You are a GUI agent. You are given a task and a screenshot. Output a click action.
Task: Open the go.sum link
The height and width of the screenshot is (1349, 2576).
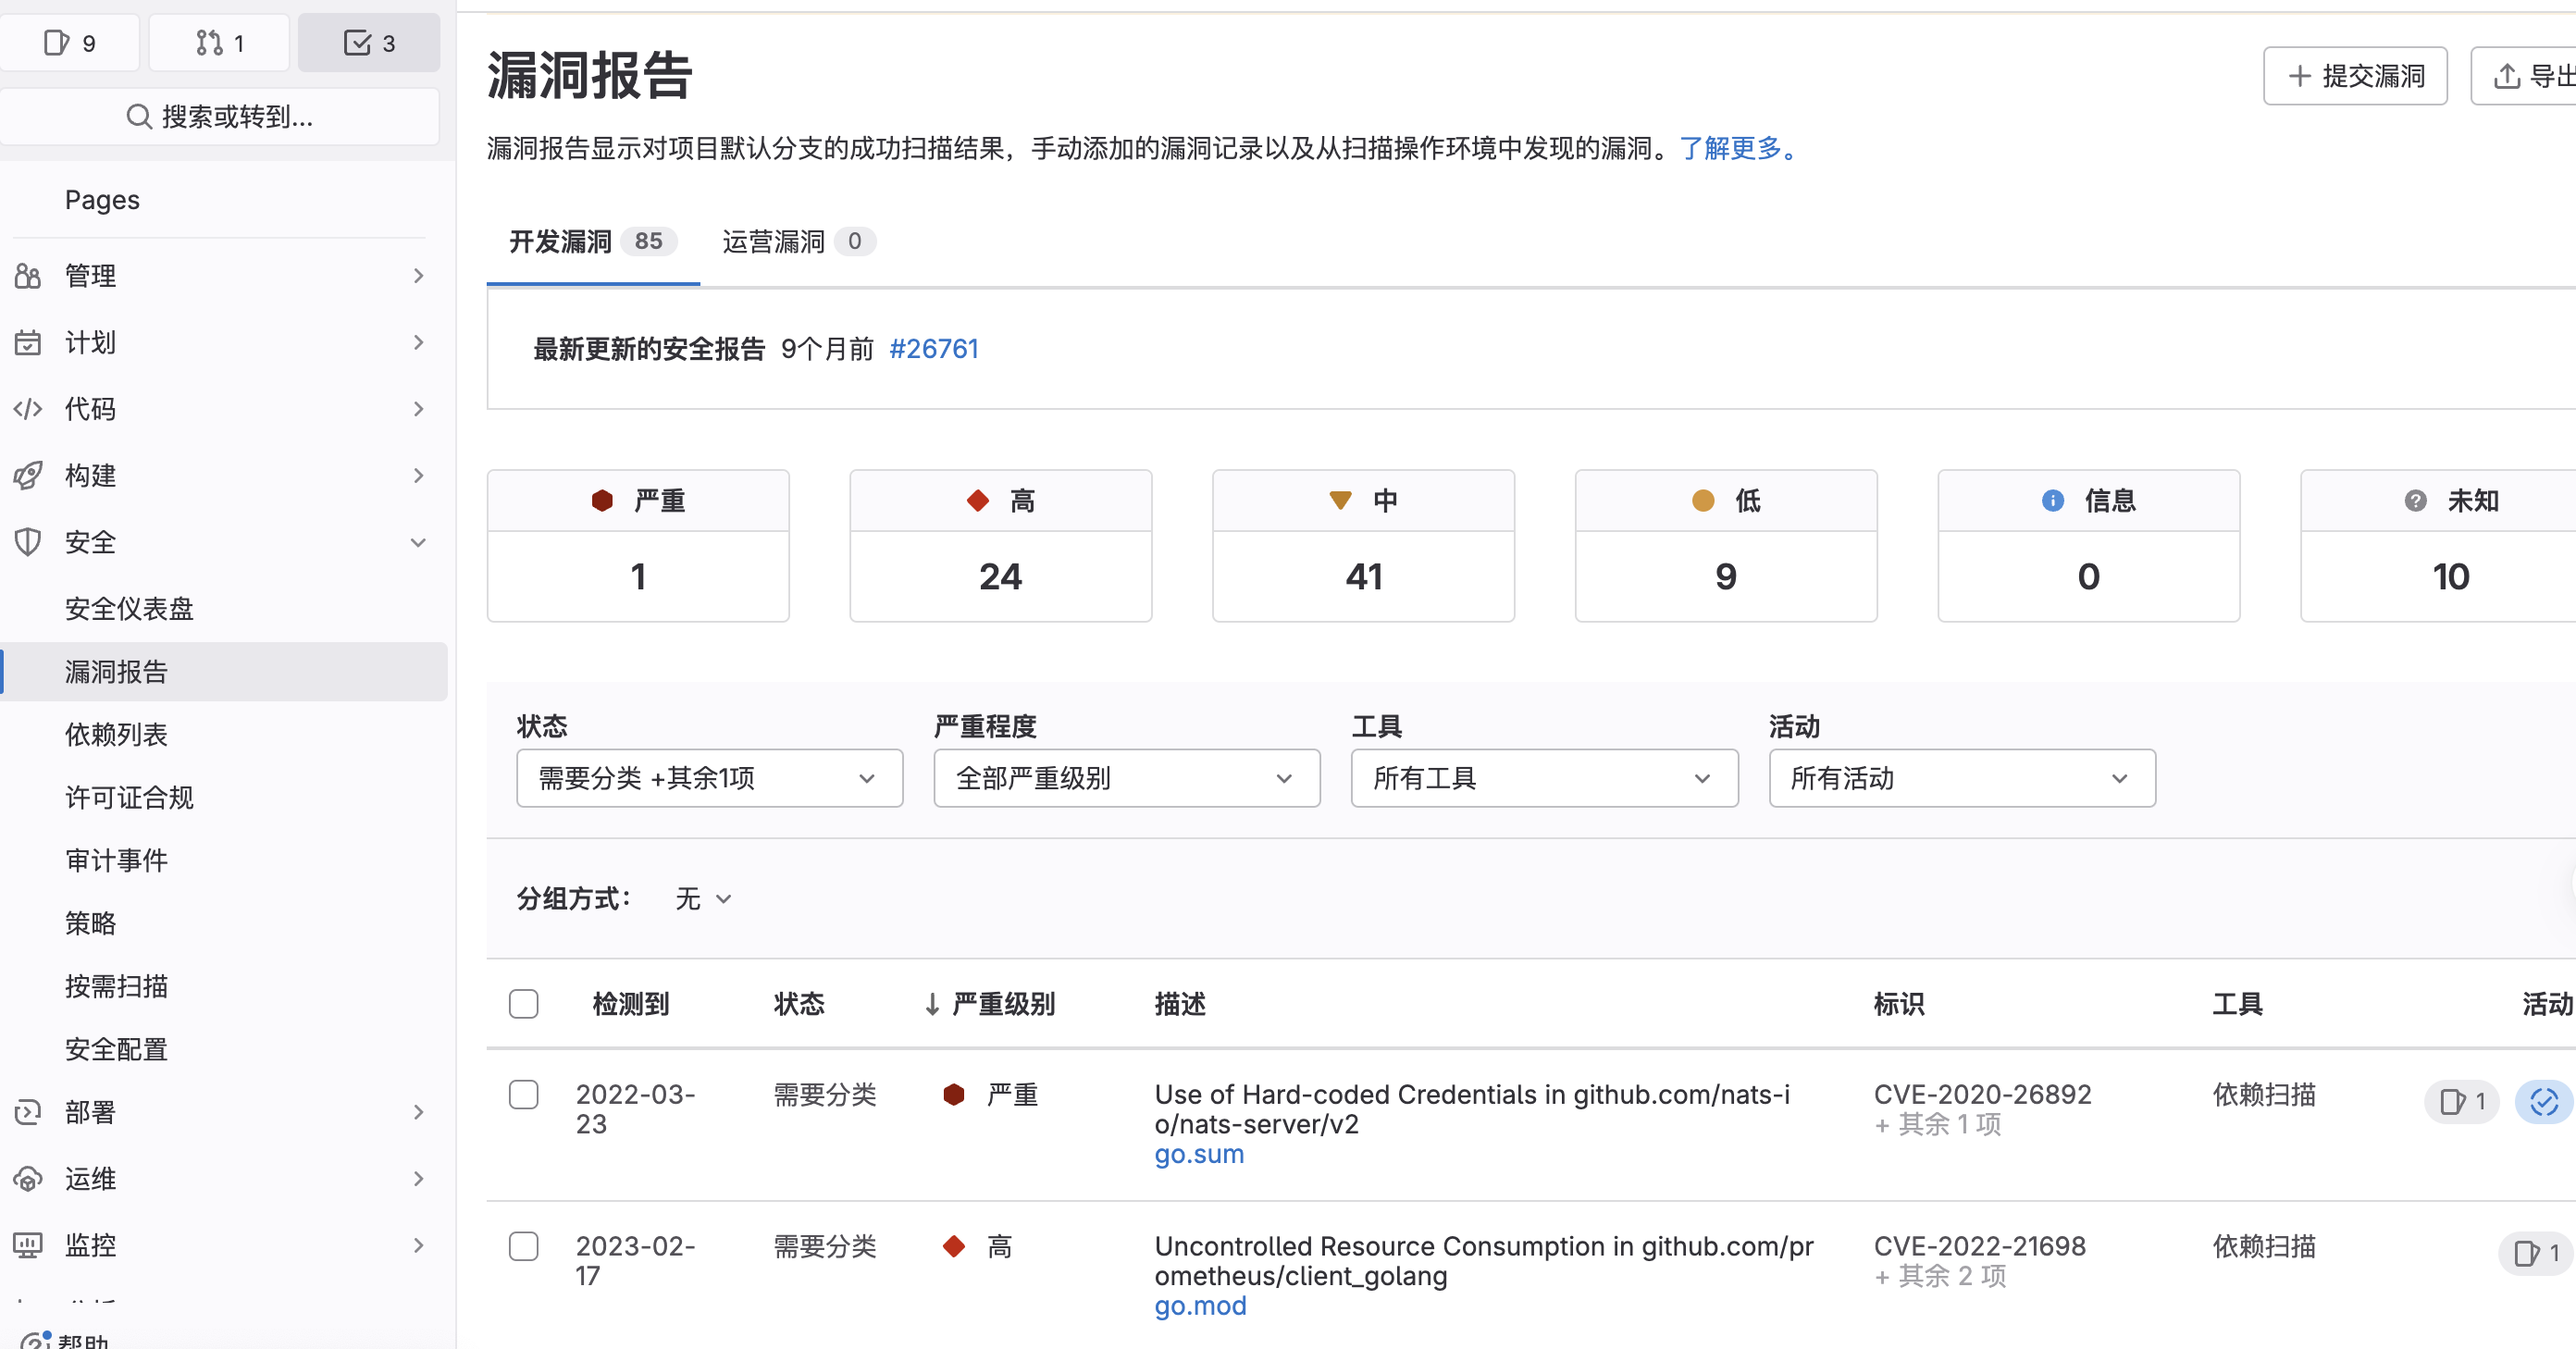(x=1198, y=1154)
